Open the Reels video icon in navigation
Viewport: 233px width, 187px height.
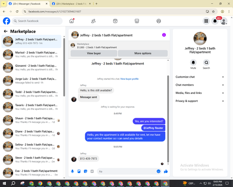point(115,21)
